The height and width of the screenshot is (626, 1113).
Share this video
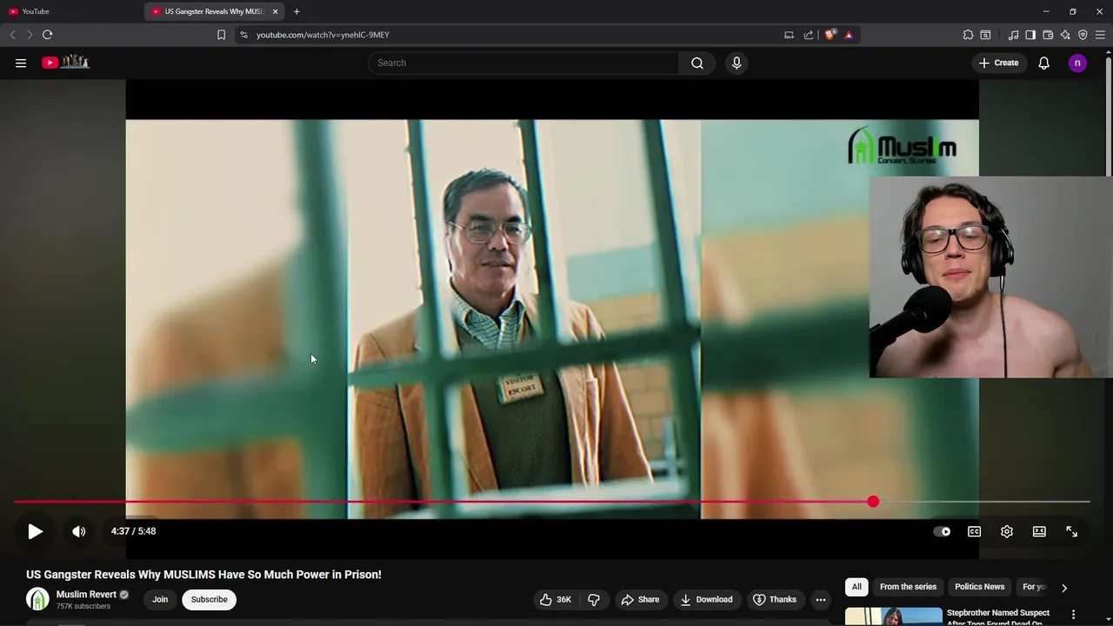640,599
